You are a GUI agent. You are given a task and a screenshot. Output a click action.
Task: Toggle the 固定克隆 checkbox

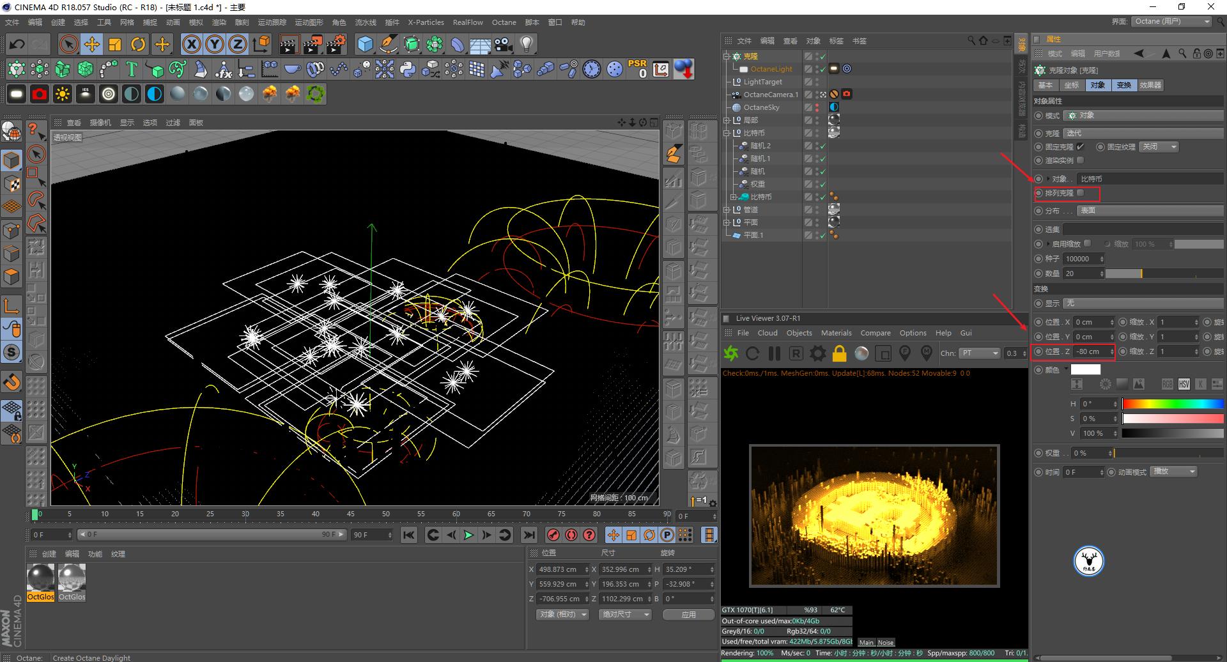(1081, 147)
